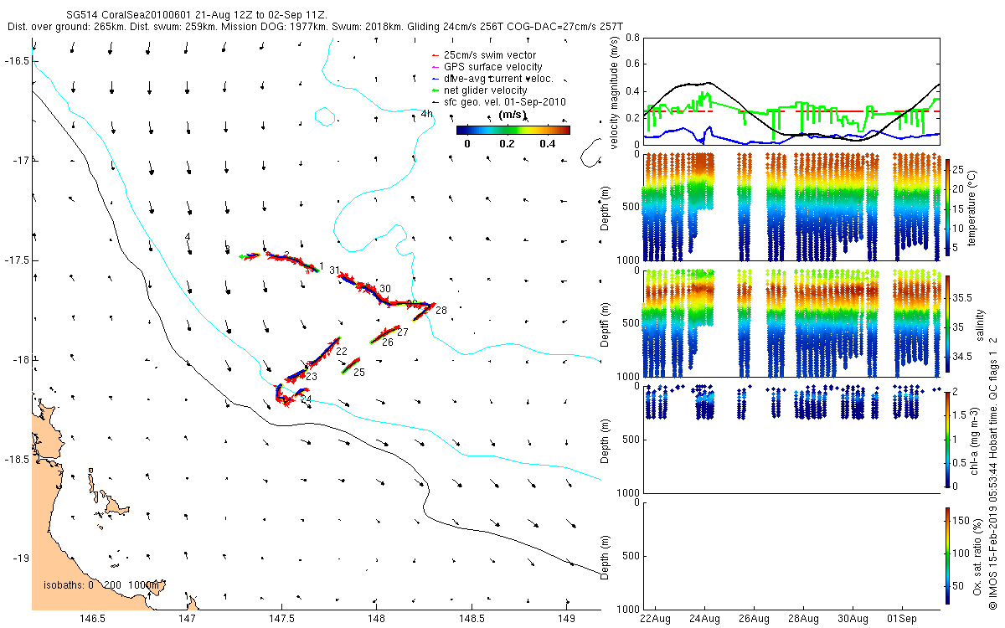Click waypoint label '28' on the glider track
This screenshot has height=628, width=1005.
click(441, 311)
